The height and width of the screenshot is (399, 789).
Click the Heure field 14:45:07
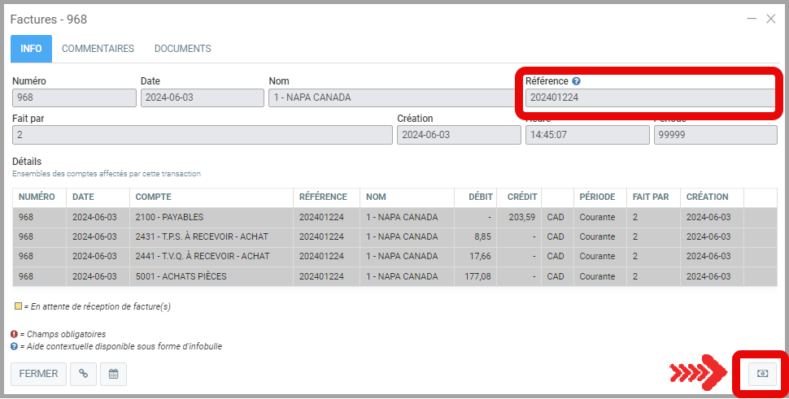pyautogui.click(x=586, y=135)
